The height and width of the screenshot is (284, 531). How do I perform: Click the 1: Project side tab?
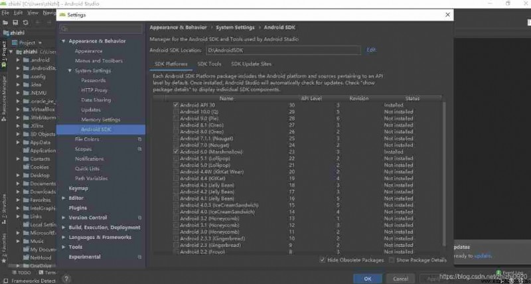pos(4,54)
